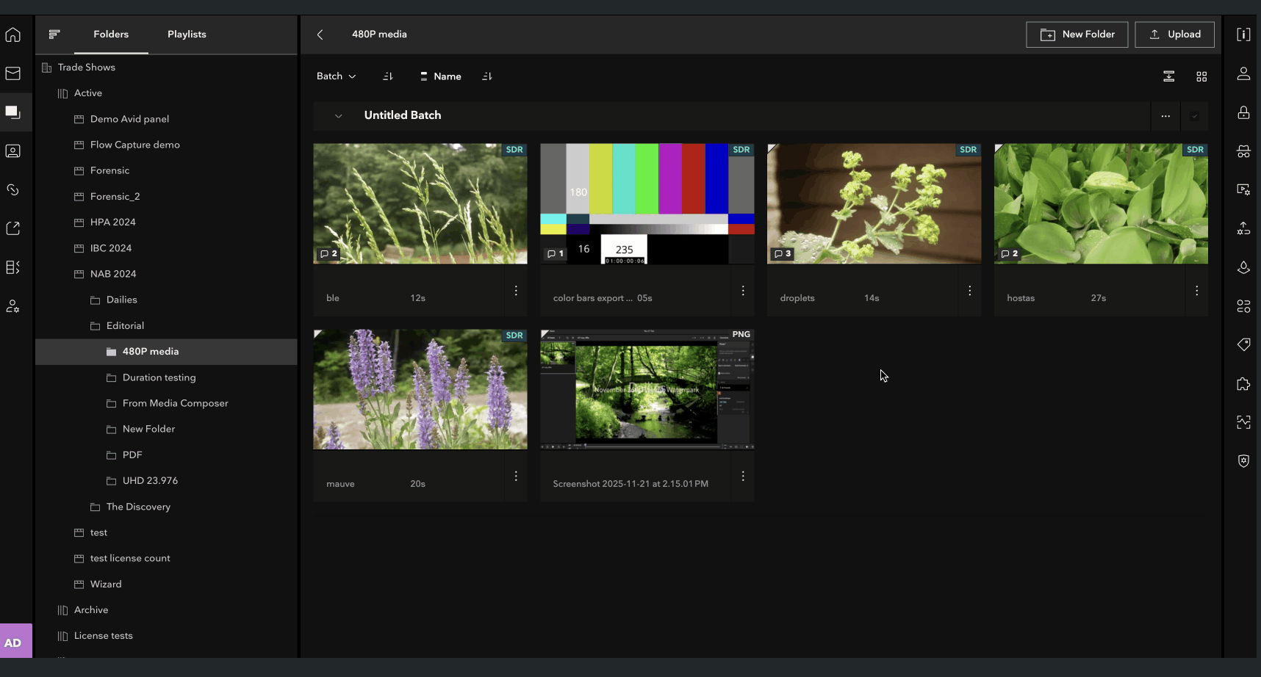The width and height of the screenshot is (1261, 677).
Task: Toggle sort direction next to Batch
Action: pyautogui.click(x=388, y=76)
